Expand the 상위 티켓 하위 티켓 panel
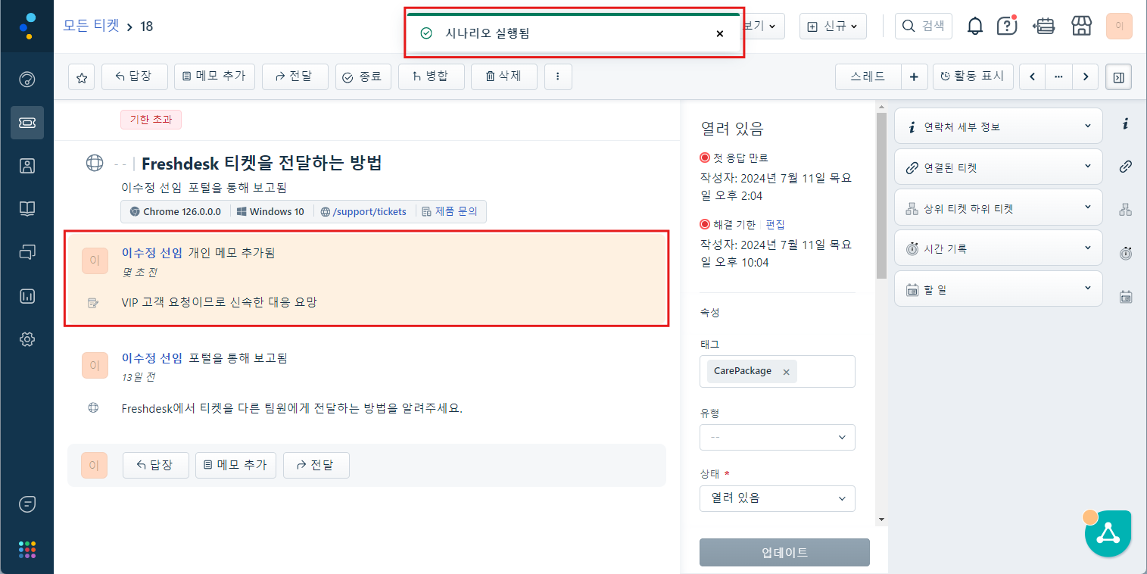This screenshot has width=1147, height=574. pyautogui.click(x=998, y=207)
